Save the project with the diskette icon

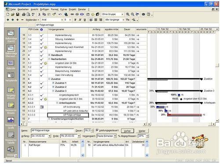coord(18,15)
